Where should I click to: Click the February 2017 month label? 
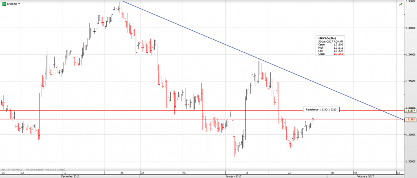pyautogui.click(x=365, y=176)
